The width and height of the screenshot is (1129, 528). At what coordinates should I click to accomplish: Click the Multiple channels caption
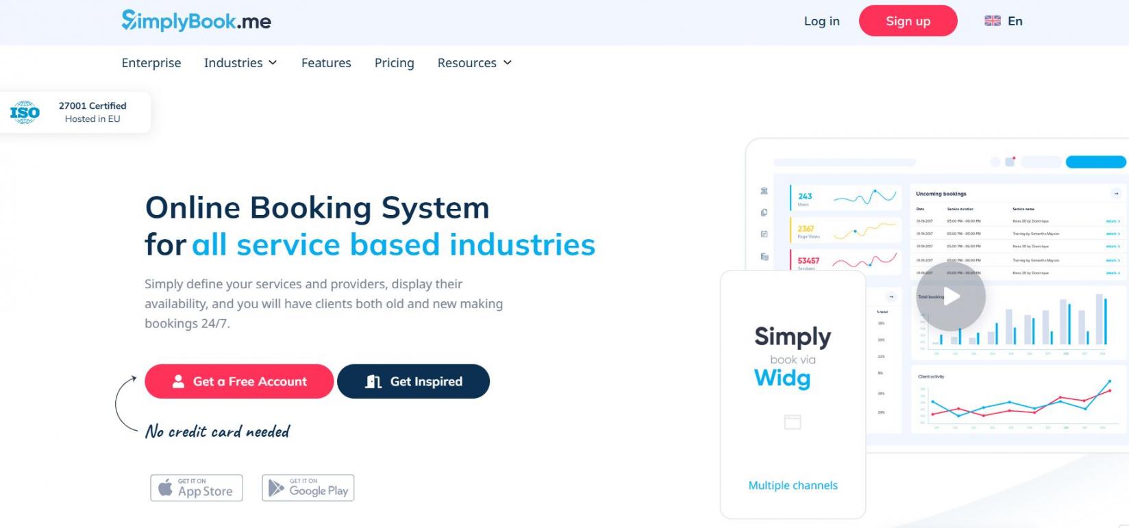(793, 486)
